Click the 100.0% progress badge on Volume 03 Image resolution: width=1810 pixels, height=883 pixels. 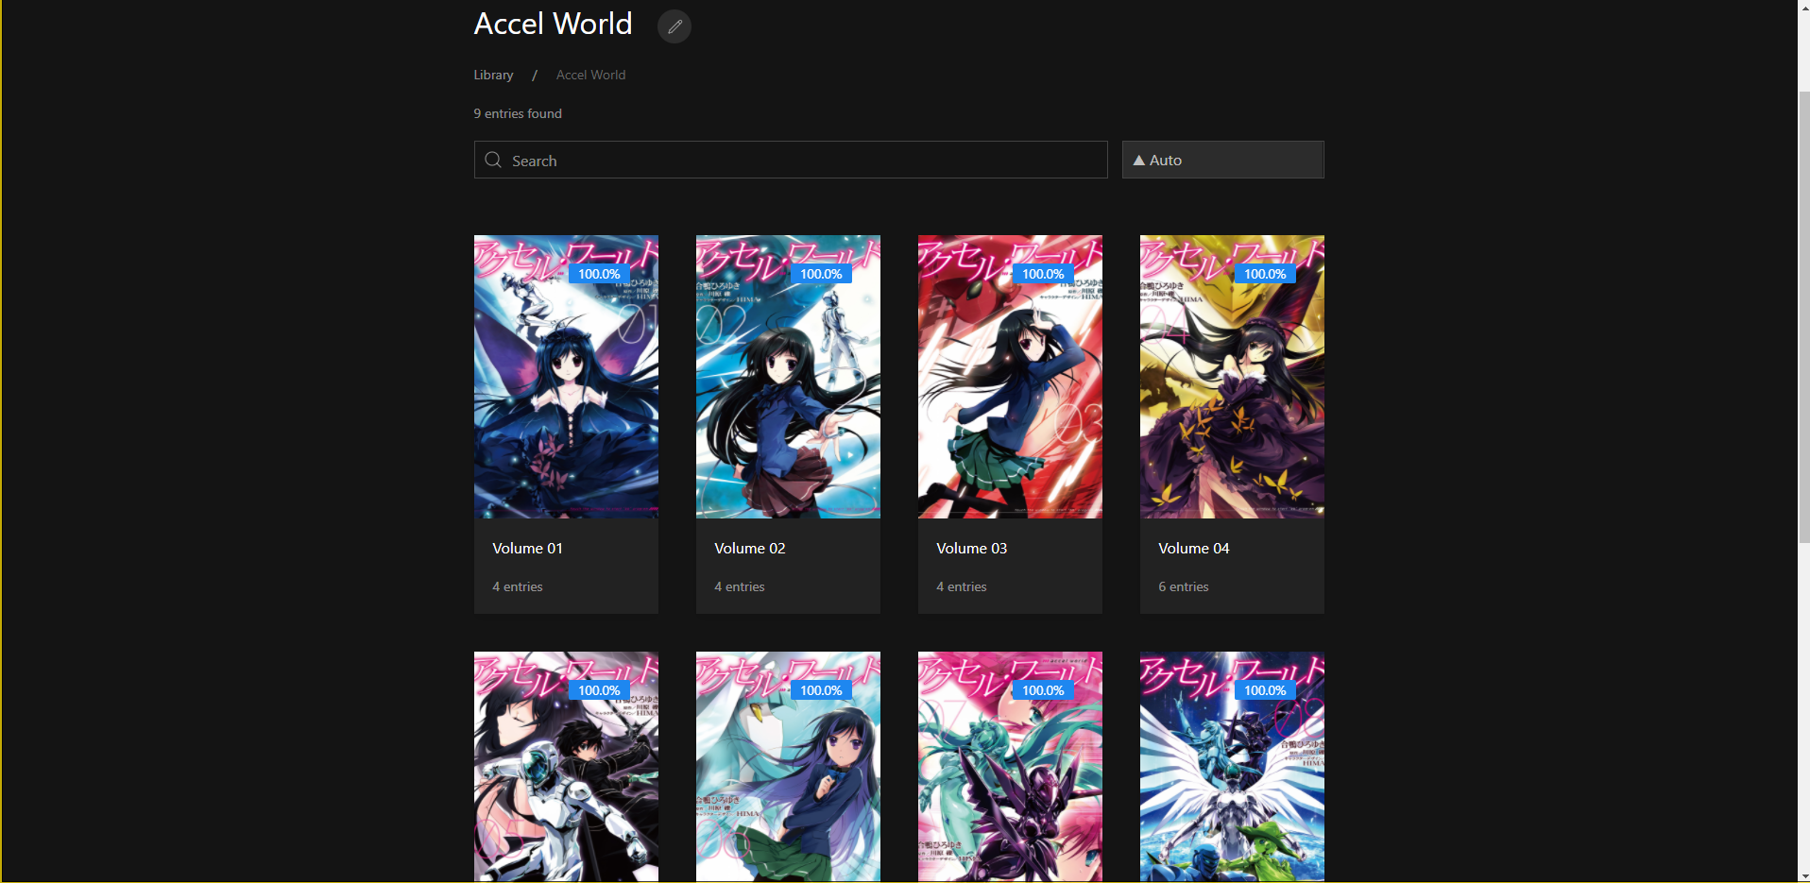point(1043,274)
